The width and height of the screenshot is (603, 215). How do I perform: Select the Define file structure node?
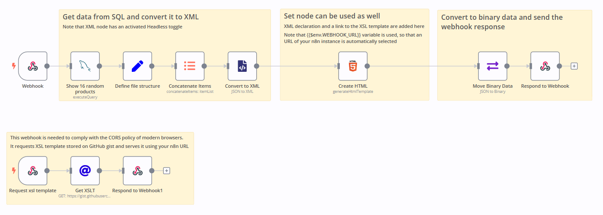tap(137, 66)
